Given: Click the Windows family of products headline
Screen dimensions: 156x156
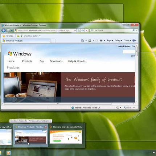Looking at the screenshot, I should pyautogui.click(x=94, y=79).
